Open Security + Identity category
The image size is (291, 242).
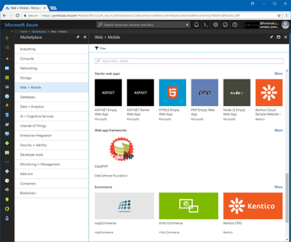click(52, 145)
